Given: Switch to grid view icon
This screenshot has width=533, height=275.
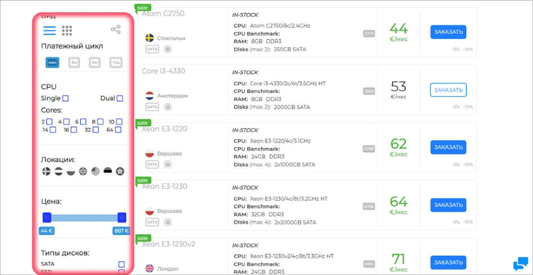Looking at the screenshot, I should 67,30.
